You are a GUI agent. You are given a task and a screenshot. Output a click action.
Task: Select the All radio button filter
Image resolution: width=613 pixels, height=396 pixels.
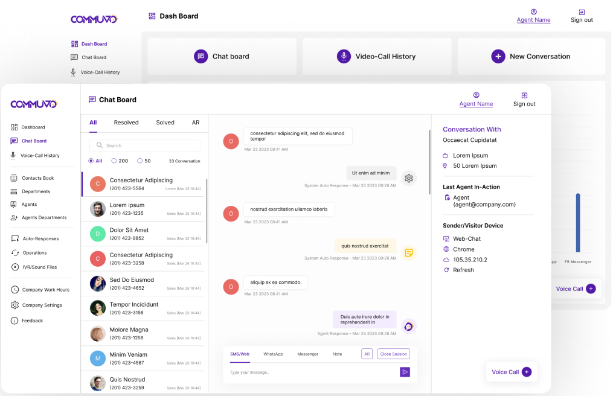(x=91, y=161)
